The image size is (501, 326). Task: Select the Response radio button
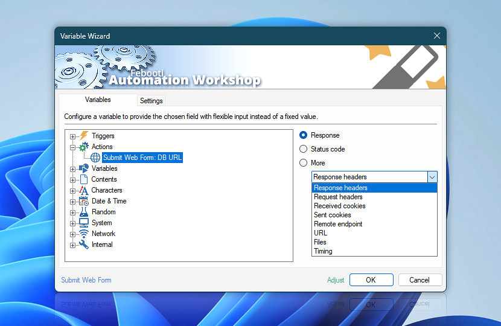pos(303,135)
